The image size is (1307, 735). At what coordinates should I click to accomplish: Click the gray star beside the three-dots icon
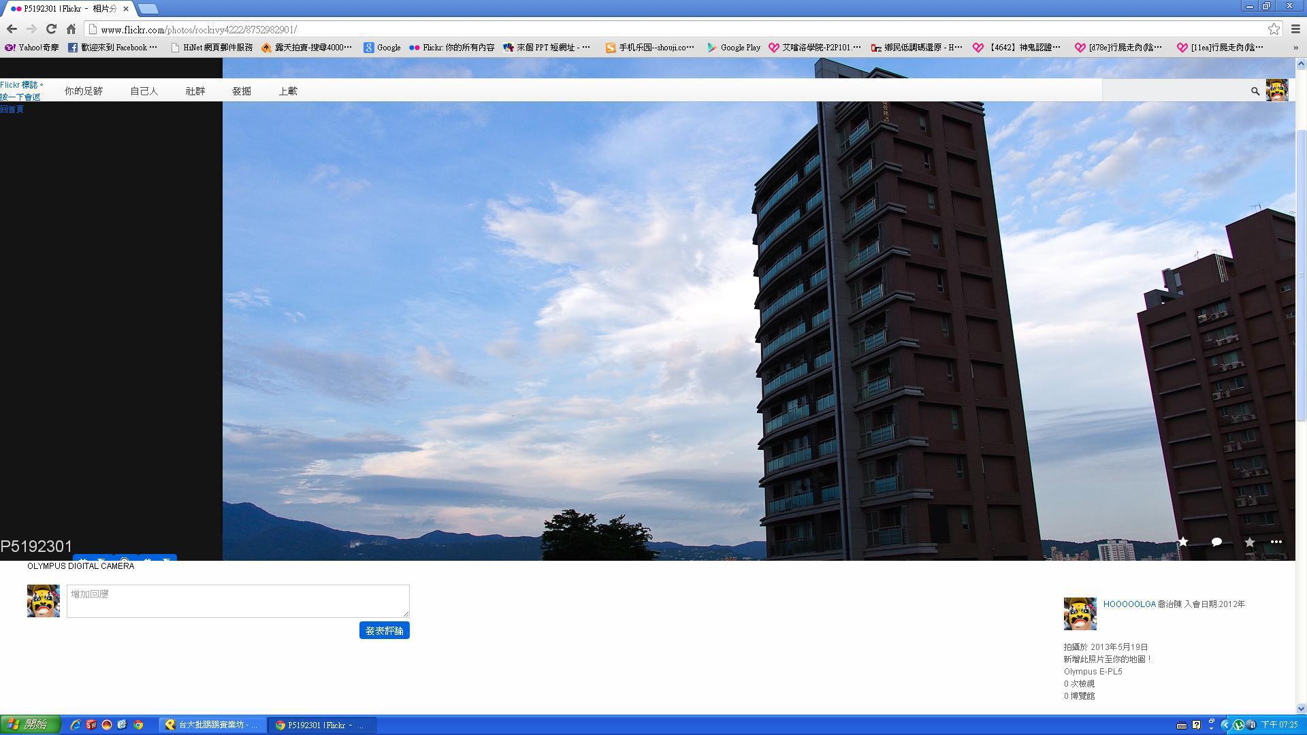point(1250,542)
